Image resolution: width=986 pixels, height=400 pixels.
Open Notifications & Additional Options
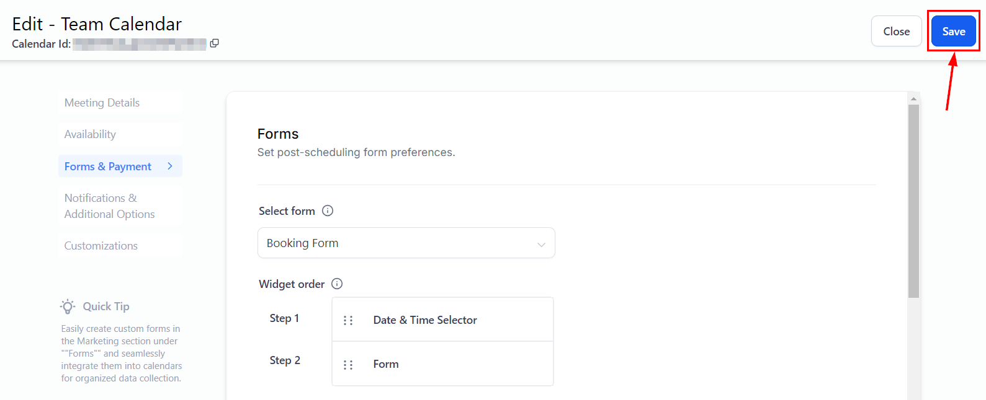[x=110, y=206]
